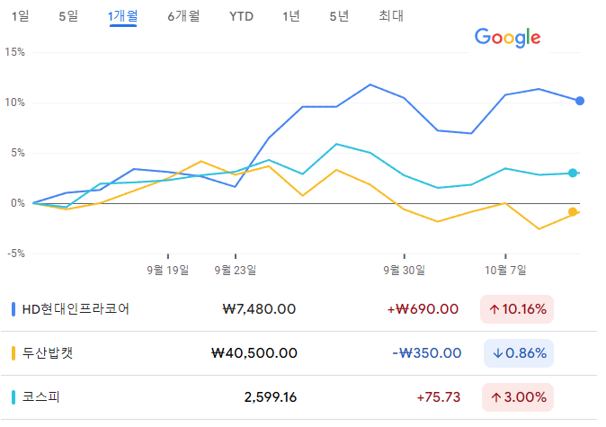Click the 9월 23일 axis label
Viewport: 606px width, 427px height.
tap(236, 270)
